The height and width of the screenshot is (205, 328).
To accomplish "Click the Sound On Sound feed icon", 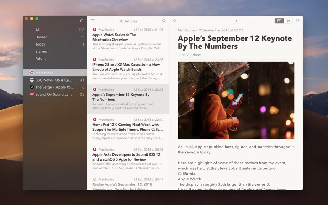I will [32, 94].
